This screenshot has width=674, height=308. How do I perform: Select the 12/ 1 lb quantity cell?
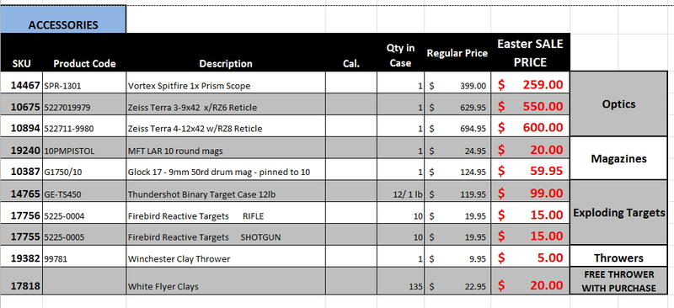pyautogui.click(x=401, y=192)
